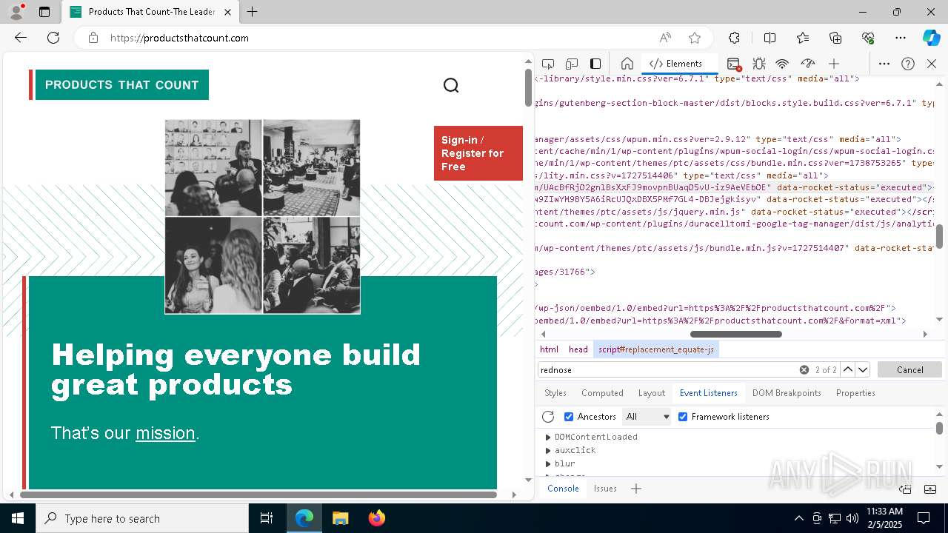Open the DevTools help icon
The image size is (948, 533).
tap(908, 64)
